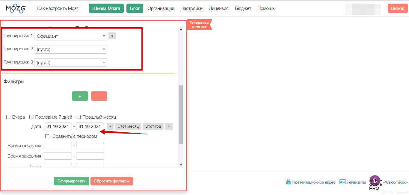Expand the Группировка 2 dropdown
The height and width of the screenshot is (195, 409).
click(x=71, y=49)
